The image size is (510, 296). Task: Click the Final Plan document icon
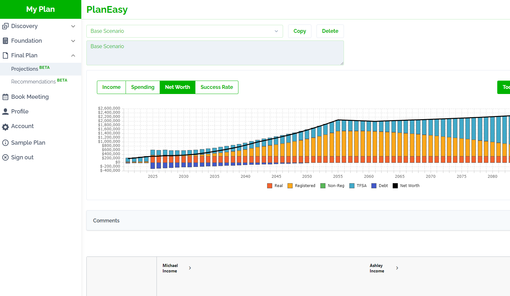[5, 55]
